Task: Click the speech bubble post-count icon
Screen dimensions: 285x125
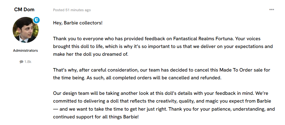Action: (x=21, y=62)
